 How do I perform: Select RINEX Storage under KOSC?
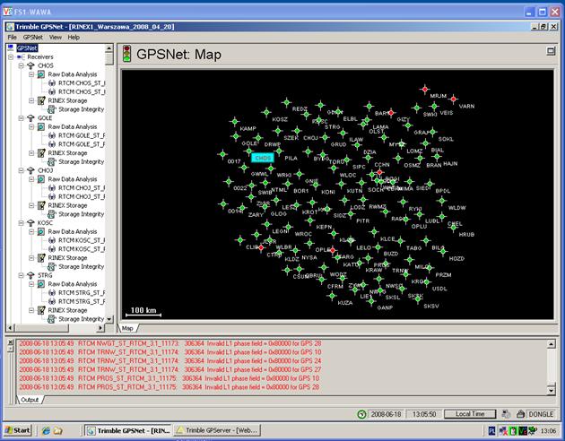pyautogui.click(x=68, y=258)
